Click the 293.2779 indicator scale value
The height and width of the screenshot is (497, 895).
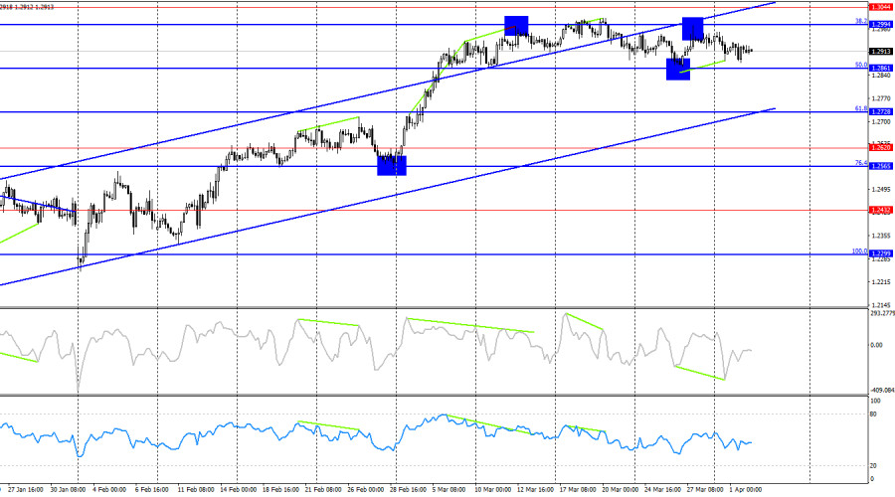coord(882,313)
